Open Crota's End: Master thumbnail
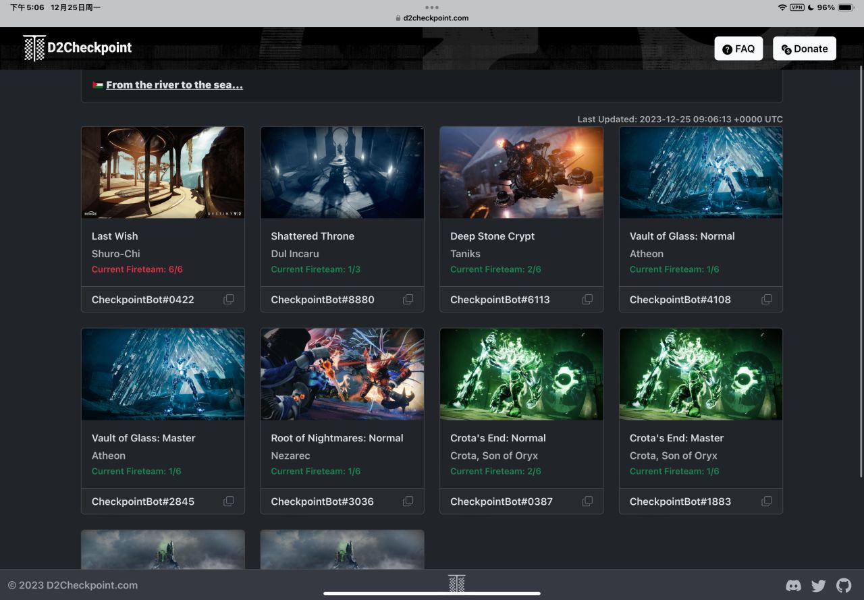This screenshot has width=864, height=600. pyautogui.click(x=701, y=374)
